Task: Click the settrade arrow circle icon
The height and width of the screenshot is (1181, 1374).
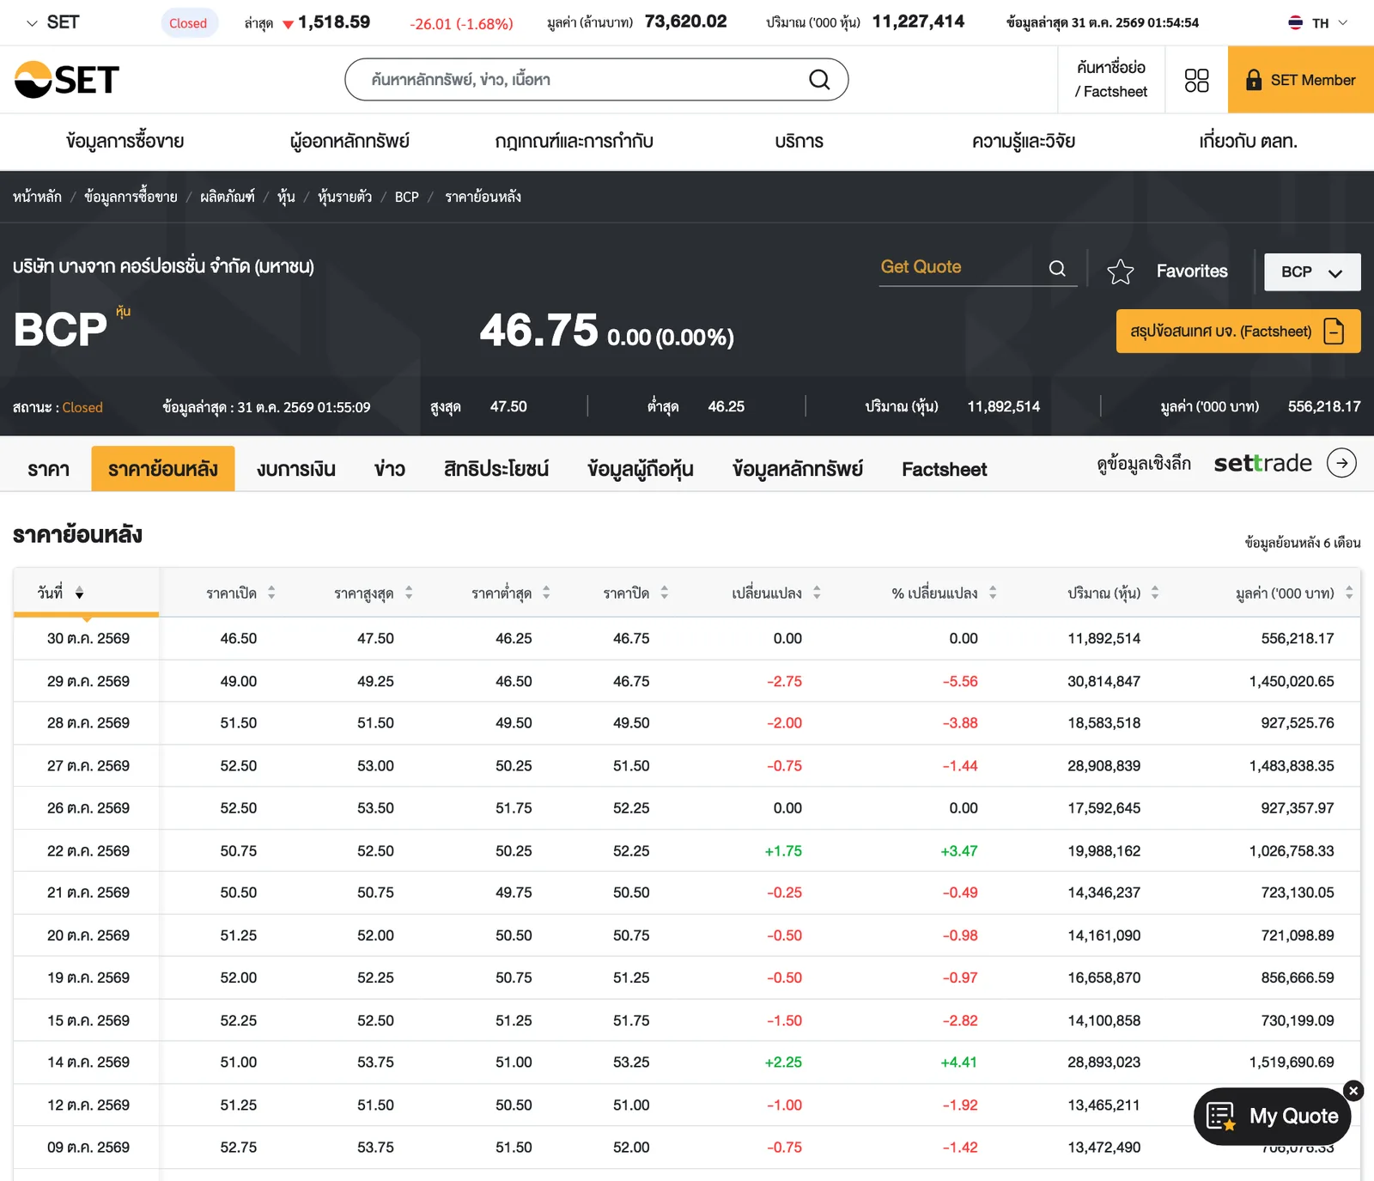Action: coord(1341,463)
